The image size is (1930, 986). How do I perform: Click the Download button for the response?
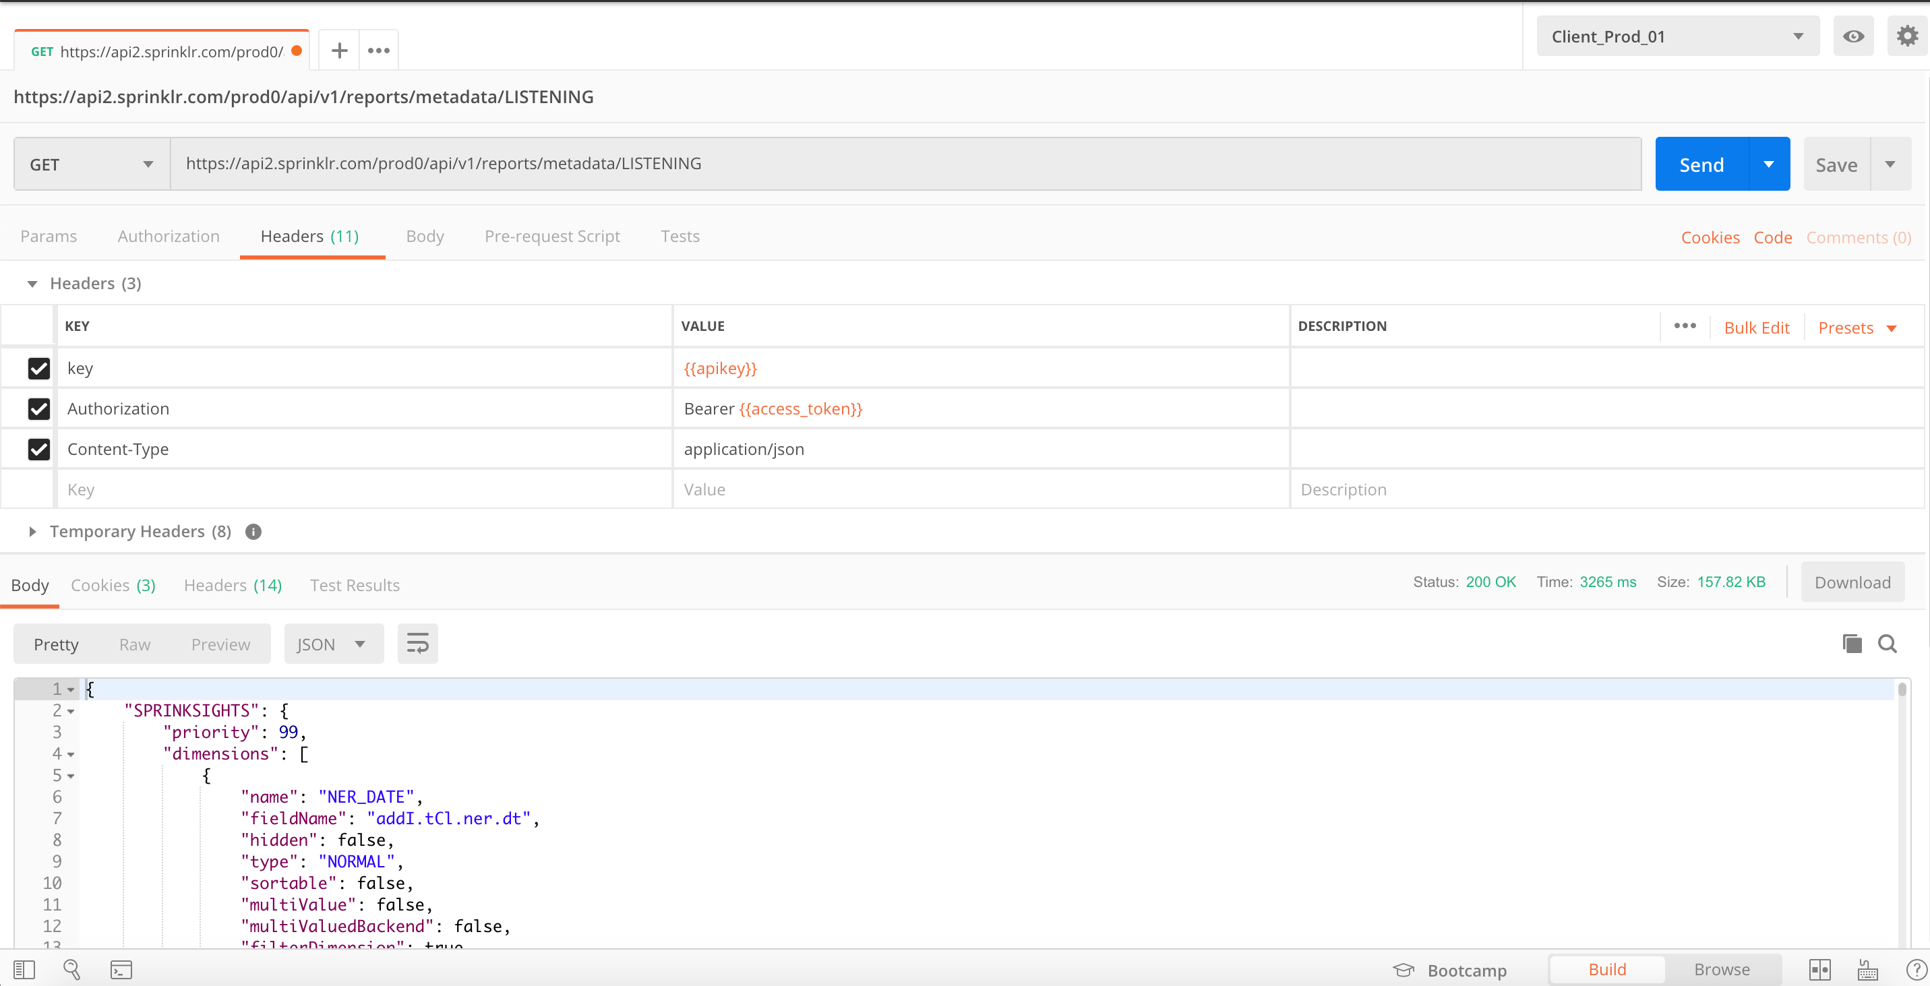(1852, 582)
